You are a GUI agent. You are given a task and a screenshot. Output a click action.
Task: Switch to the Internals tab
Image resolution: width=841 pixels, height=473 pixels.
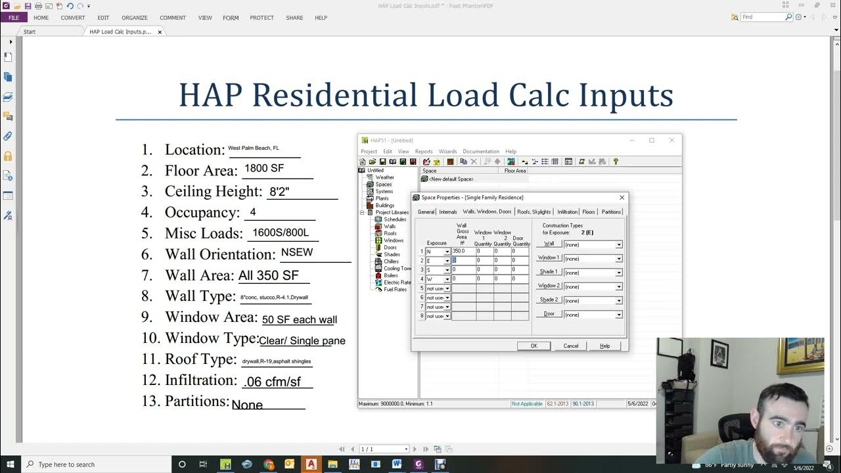click(x=448, y=212)
